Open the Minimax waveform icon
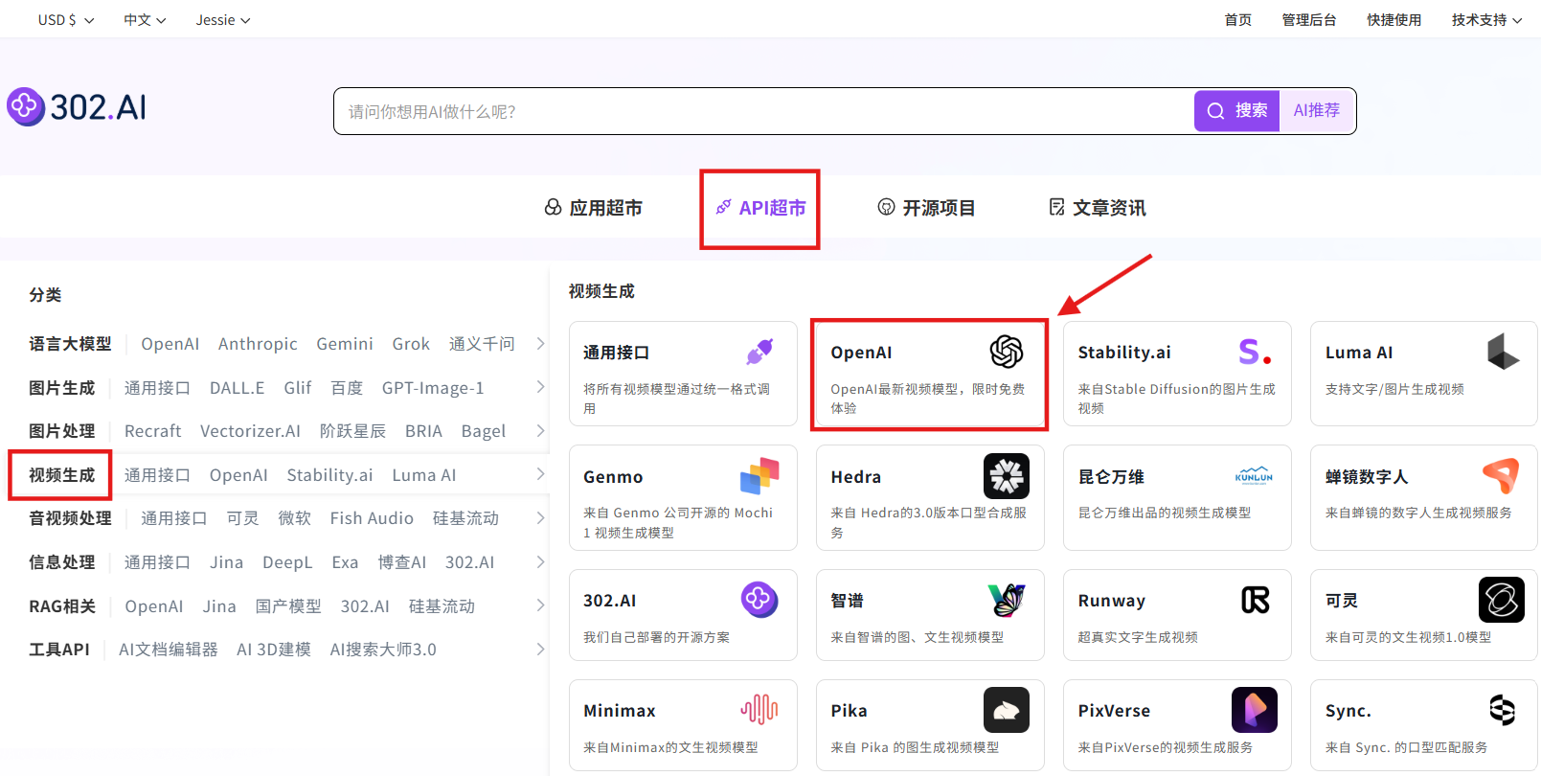Screen dimensions: 1541x776 pyautogui.click(x=759, y=710)
